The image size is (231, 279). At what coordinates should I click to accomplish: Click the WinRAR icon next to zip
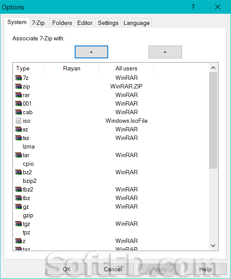[18, 86]
